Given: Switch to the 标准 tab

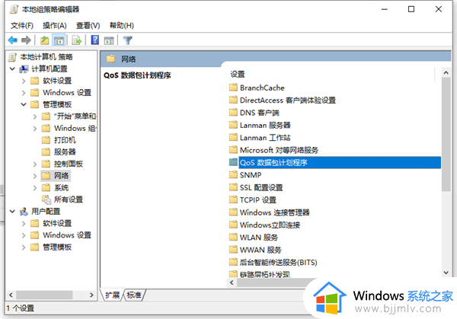Looking at the screenshot, I should pyautogui.click(x=134, y=295).
